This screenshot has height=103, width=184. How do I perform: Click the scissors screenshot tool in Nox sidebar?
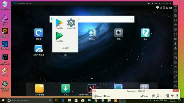(x=175, y=20)
